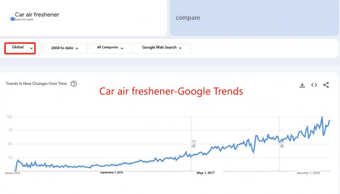The image size is (340, 194).
Task: Edit the Car air freshener search term
Action: pyautogui.click(x=37, y=15)
